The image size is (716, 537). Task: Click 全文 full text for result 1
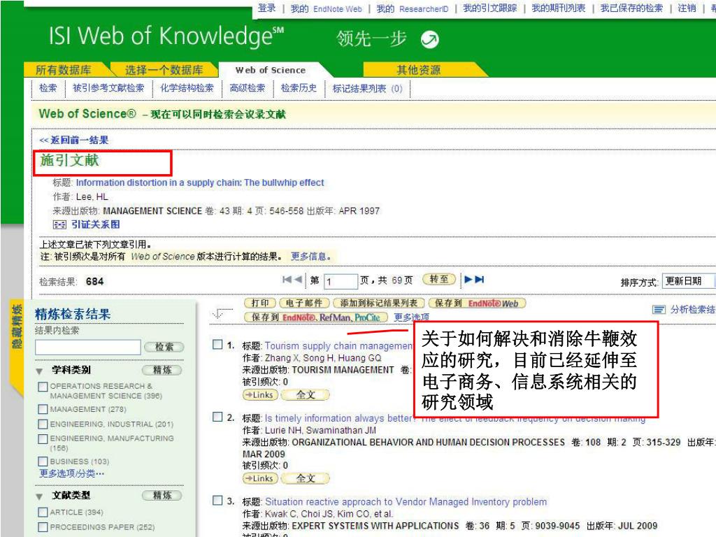click(x=305, y=394)
